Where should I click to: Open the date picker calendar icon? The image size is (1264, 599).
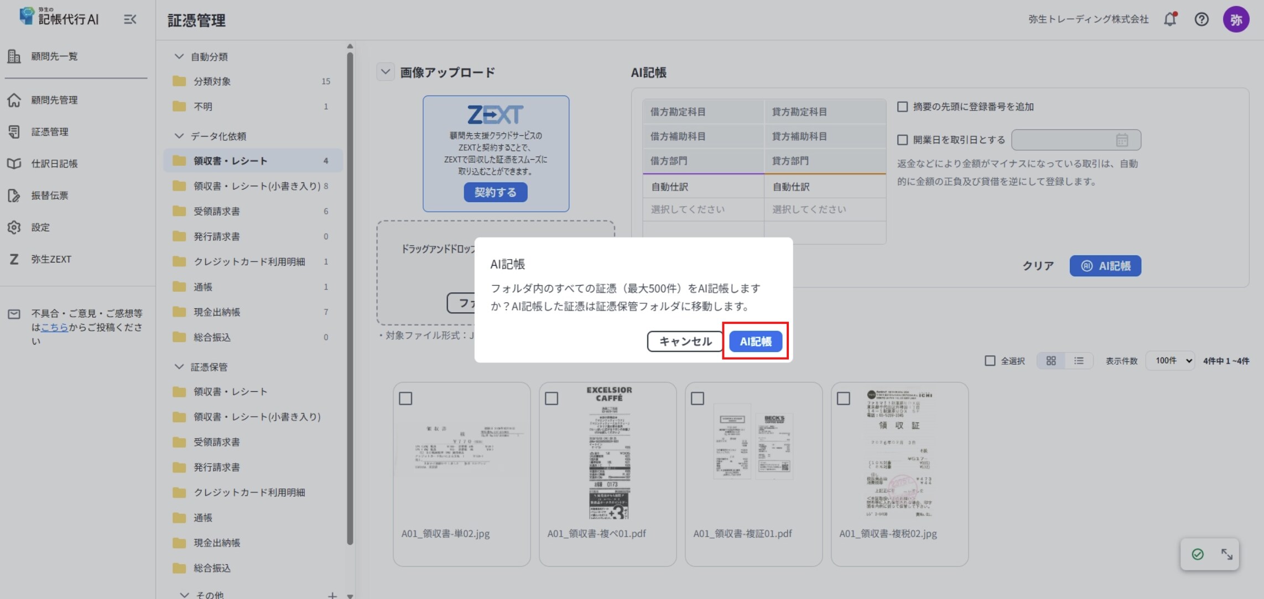pos(1122,140)
